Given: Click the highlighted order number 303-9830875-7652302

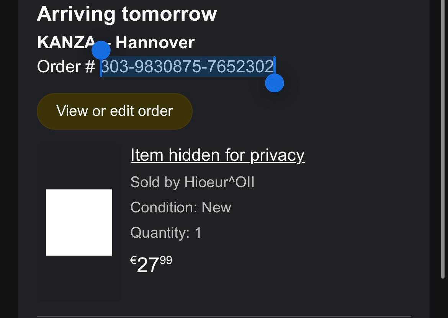Looking at the screenshot, I should [188, 67].
